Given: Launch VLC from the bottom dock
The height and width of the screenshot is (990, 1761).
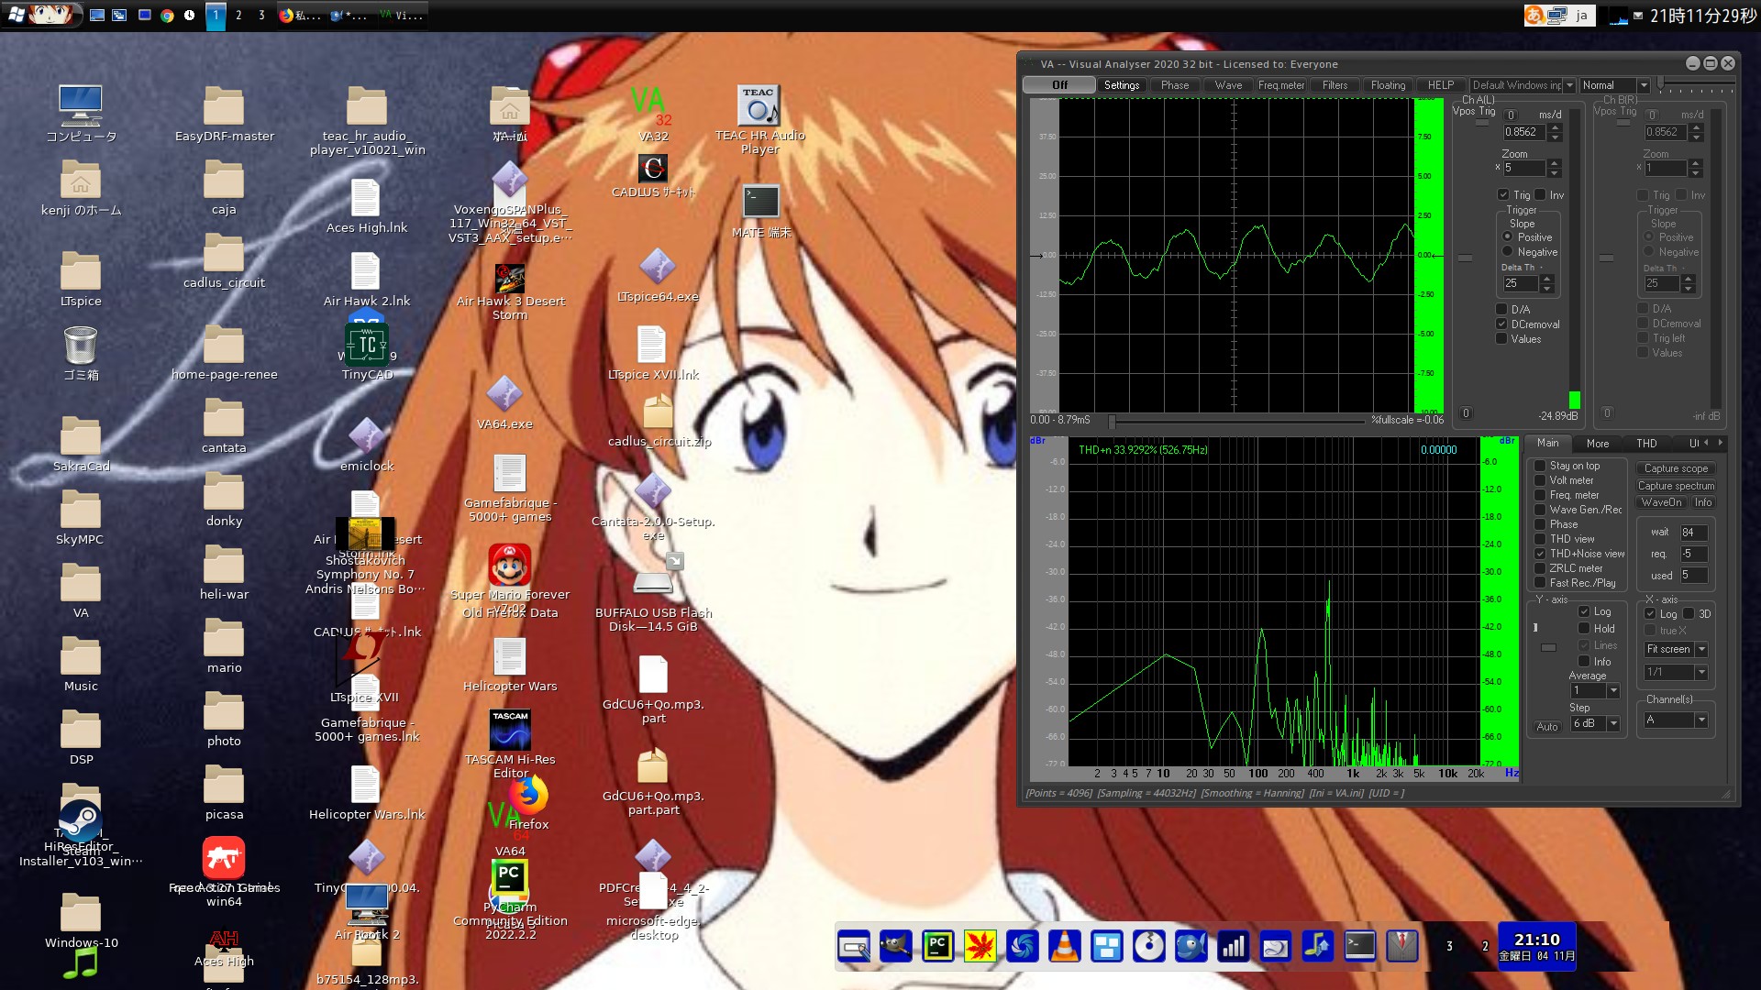Looking at the screenshot, I should tap(1064, 946).
